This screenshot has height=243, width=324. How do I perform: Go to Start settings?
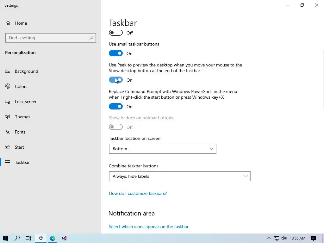[19, 147]
